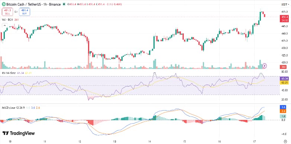Click the 1.0 histogram value label
The image size is (291, 144).
284,117
